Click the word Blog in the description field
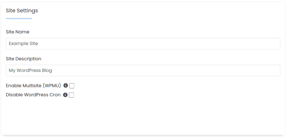 point(47,70)
